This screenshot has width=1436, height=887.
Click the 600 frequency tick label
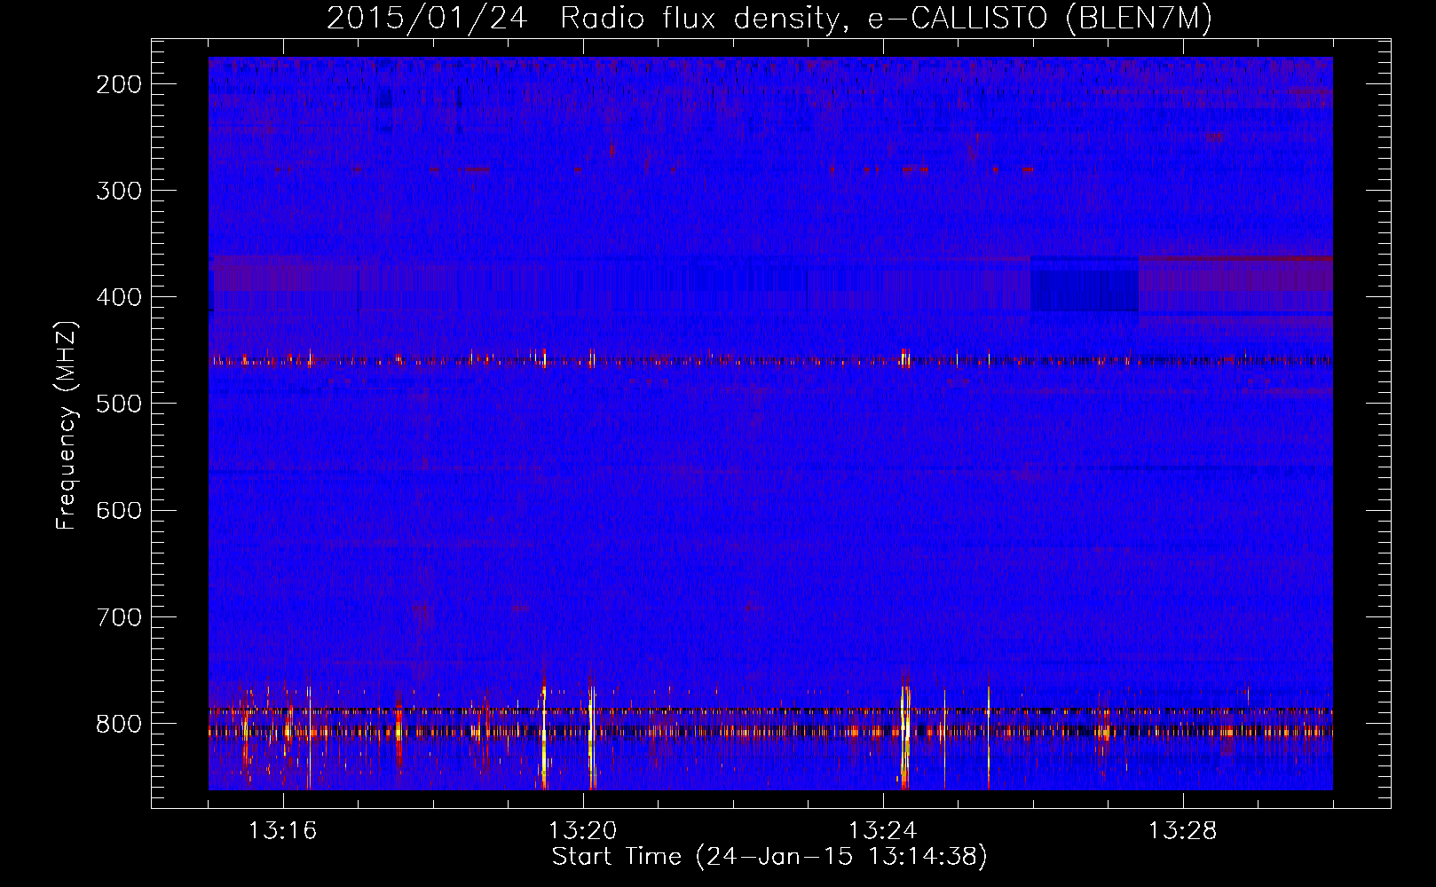(x=119, y=510)
